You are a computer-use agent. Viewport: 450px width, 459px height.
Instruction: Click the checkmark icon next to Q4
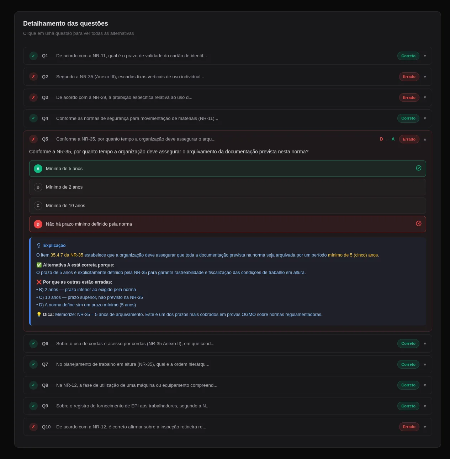click(x=33, y=118)
